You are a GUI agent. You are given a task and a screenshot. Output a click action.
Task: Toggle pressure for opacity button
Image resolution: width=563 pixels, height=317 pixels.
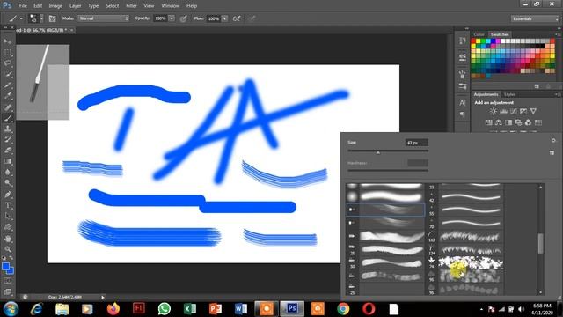[x=184, y=18]
